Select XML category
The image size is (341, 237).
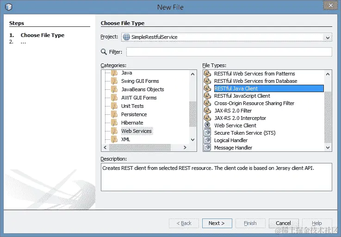pyautogui.click(x=126, y=139)
